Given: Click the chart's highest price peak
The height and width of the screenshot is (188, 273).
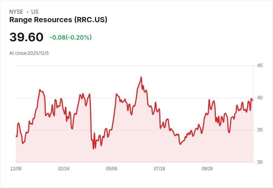Looking at the screenshot, I should click(141, 77).
